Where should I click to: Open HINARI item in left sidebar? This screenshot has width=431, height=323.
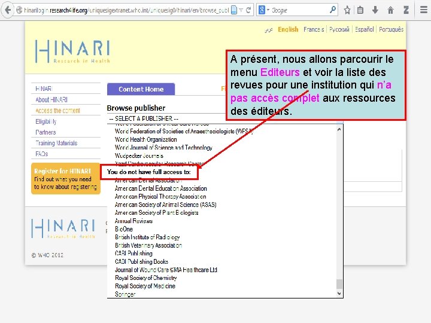click(x=44, y=89)
